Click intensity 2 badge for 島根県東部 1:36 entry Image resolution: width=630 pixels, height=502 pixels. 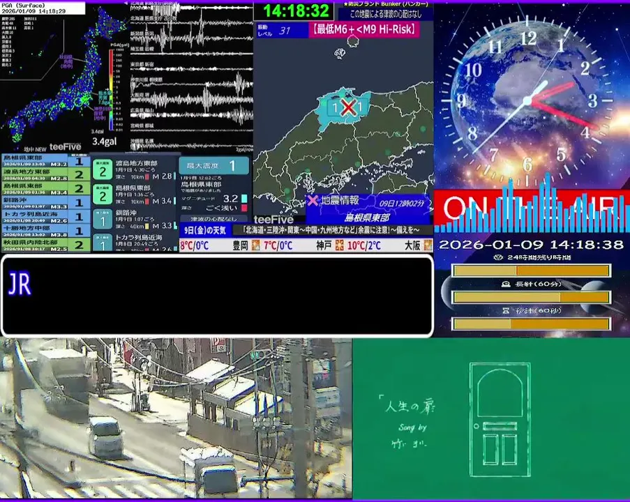pyautogui.click(x=103, y=195)
